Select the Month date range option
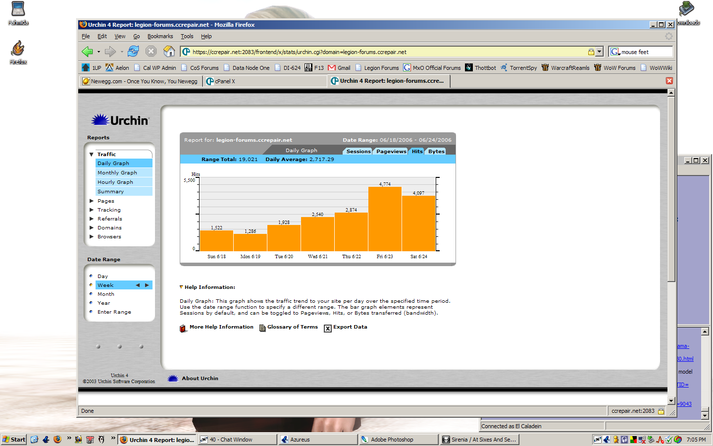Viewport: 713px width, 446px height. (105, 294)
